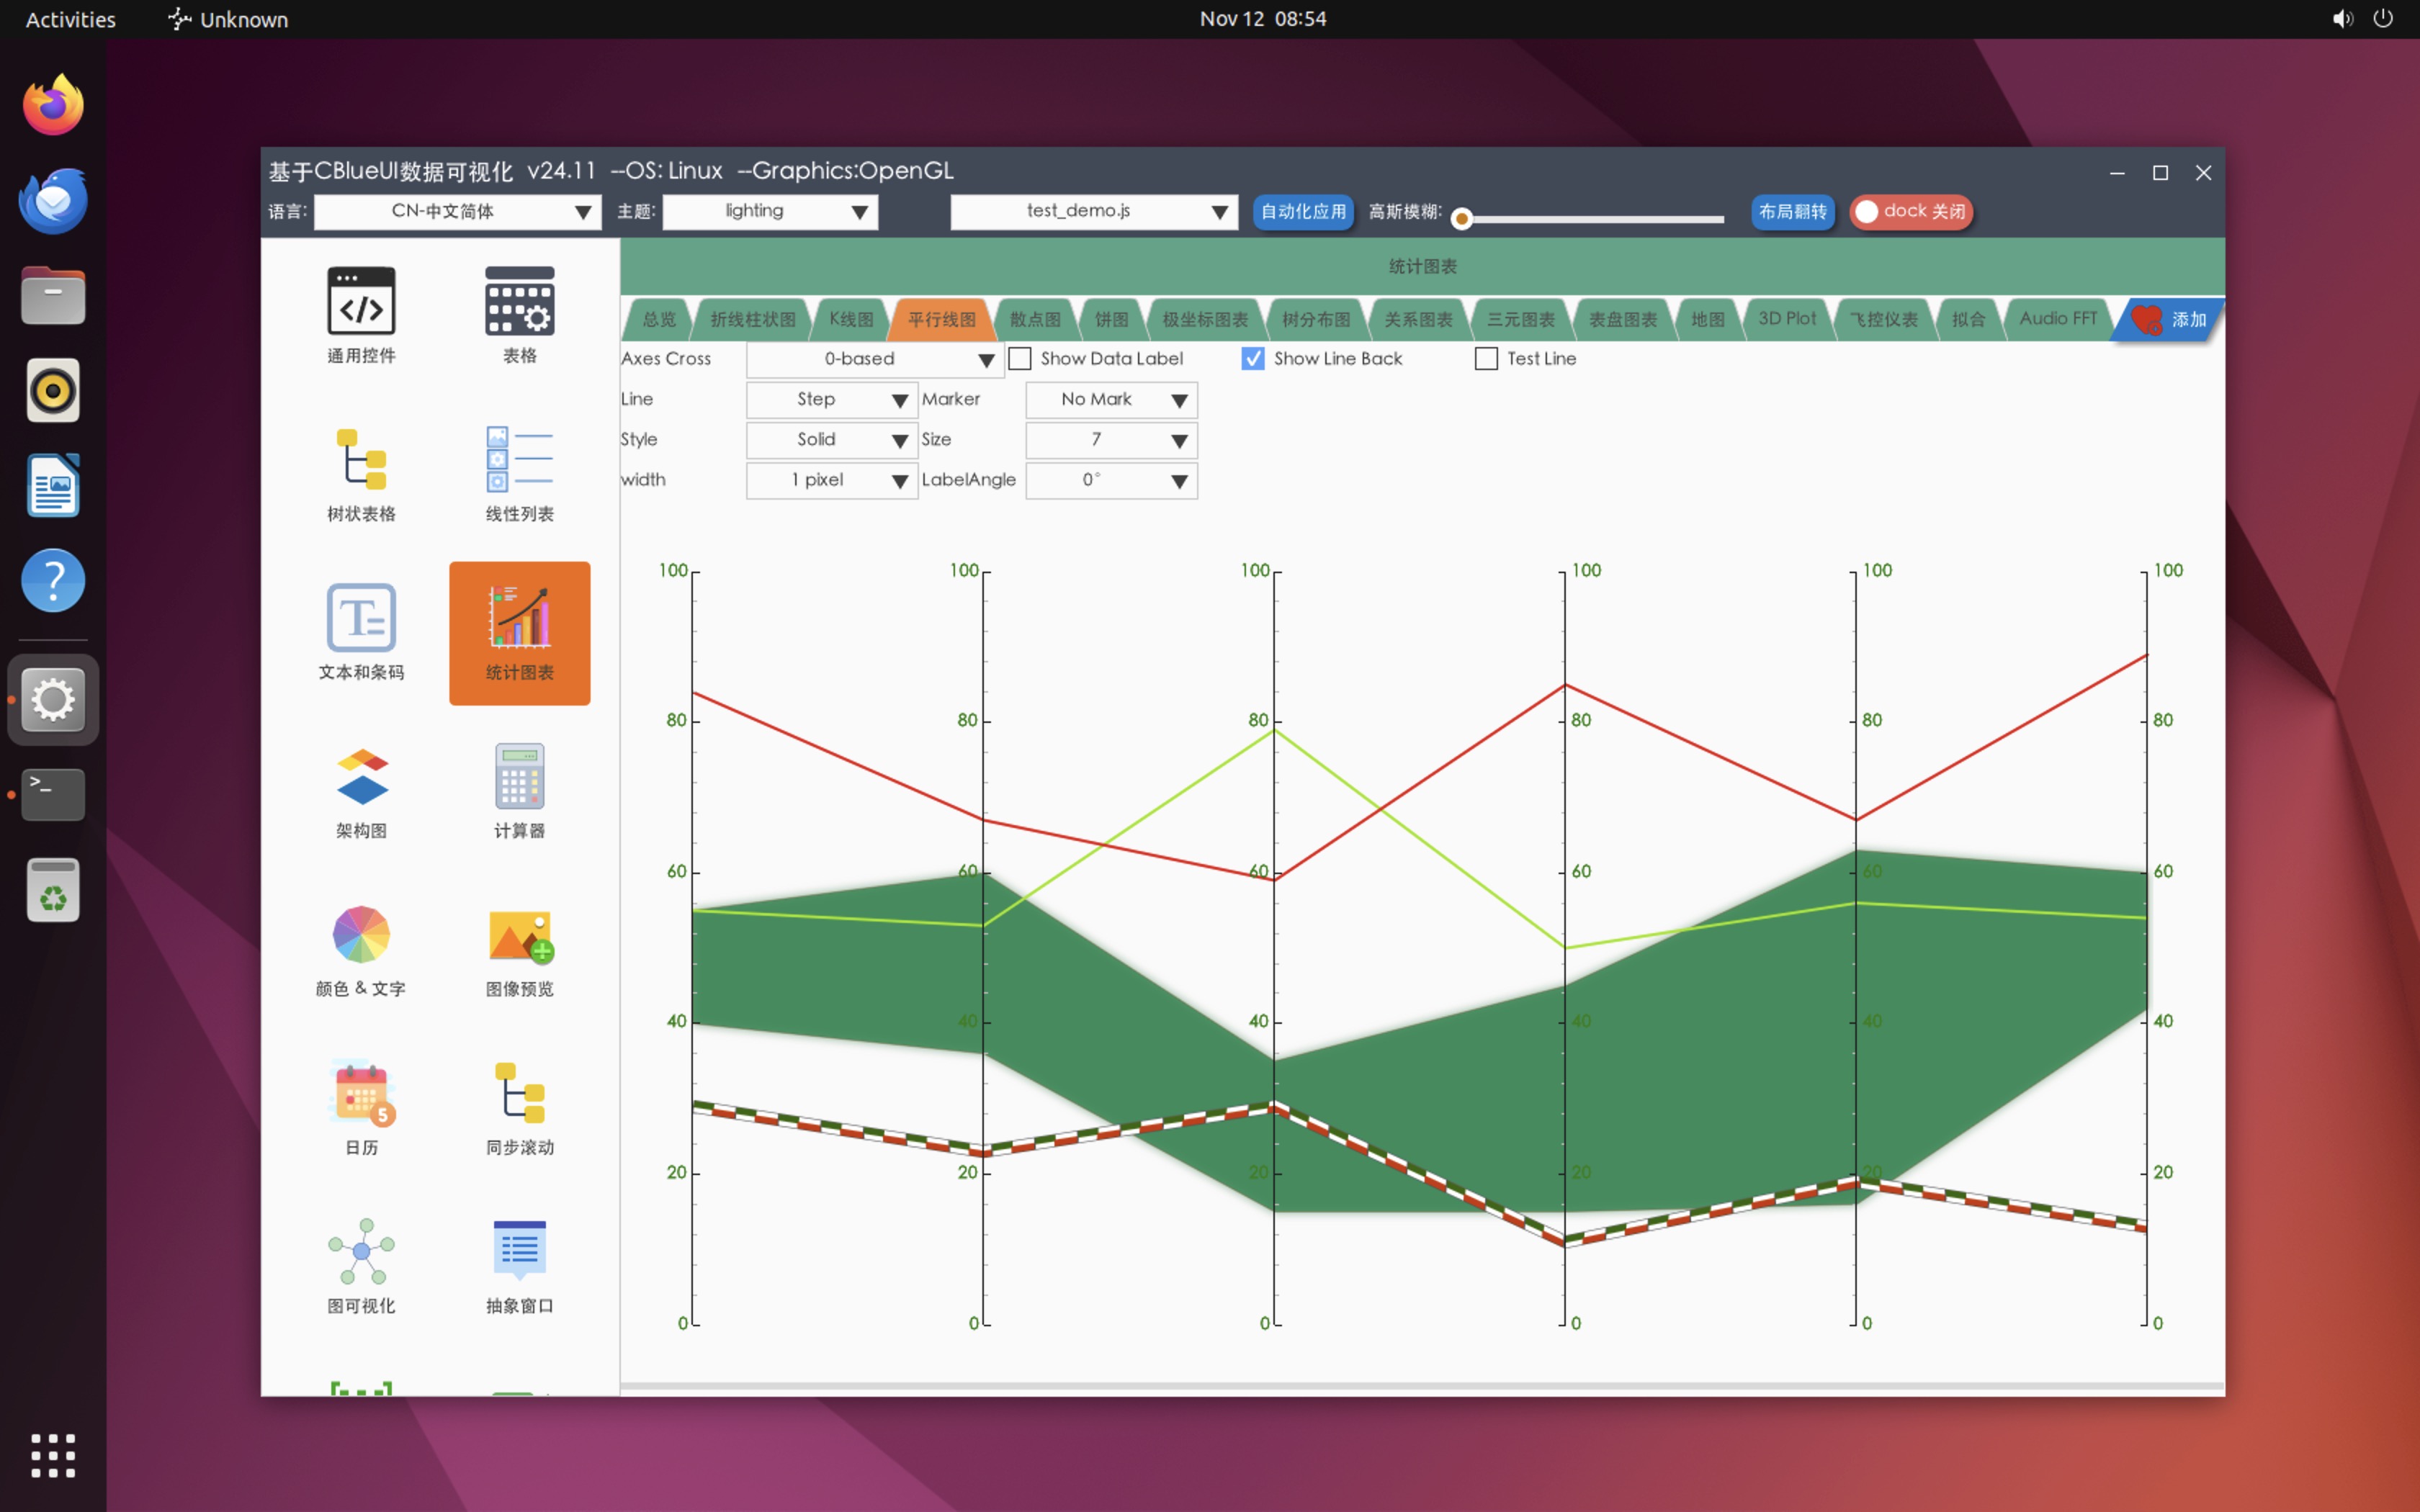
Task: Open the 表格 table icon
Action: pyautogui.click(x=519, y=302)
